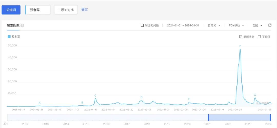Screen dimensions: 277x128
Task: Click the 关键词 blue button
Action: tap(11, 10)
